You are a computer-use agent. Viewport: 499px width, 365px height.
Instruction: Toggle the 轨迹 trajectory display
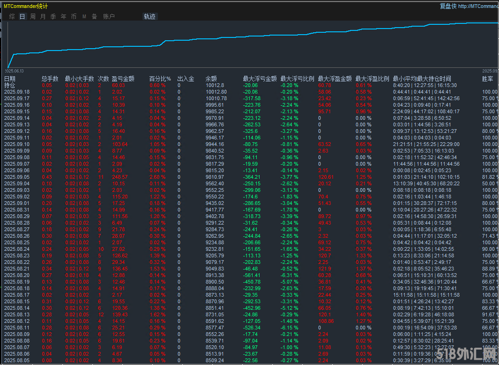tap(149, 16)
